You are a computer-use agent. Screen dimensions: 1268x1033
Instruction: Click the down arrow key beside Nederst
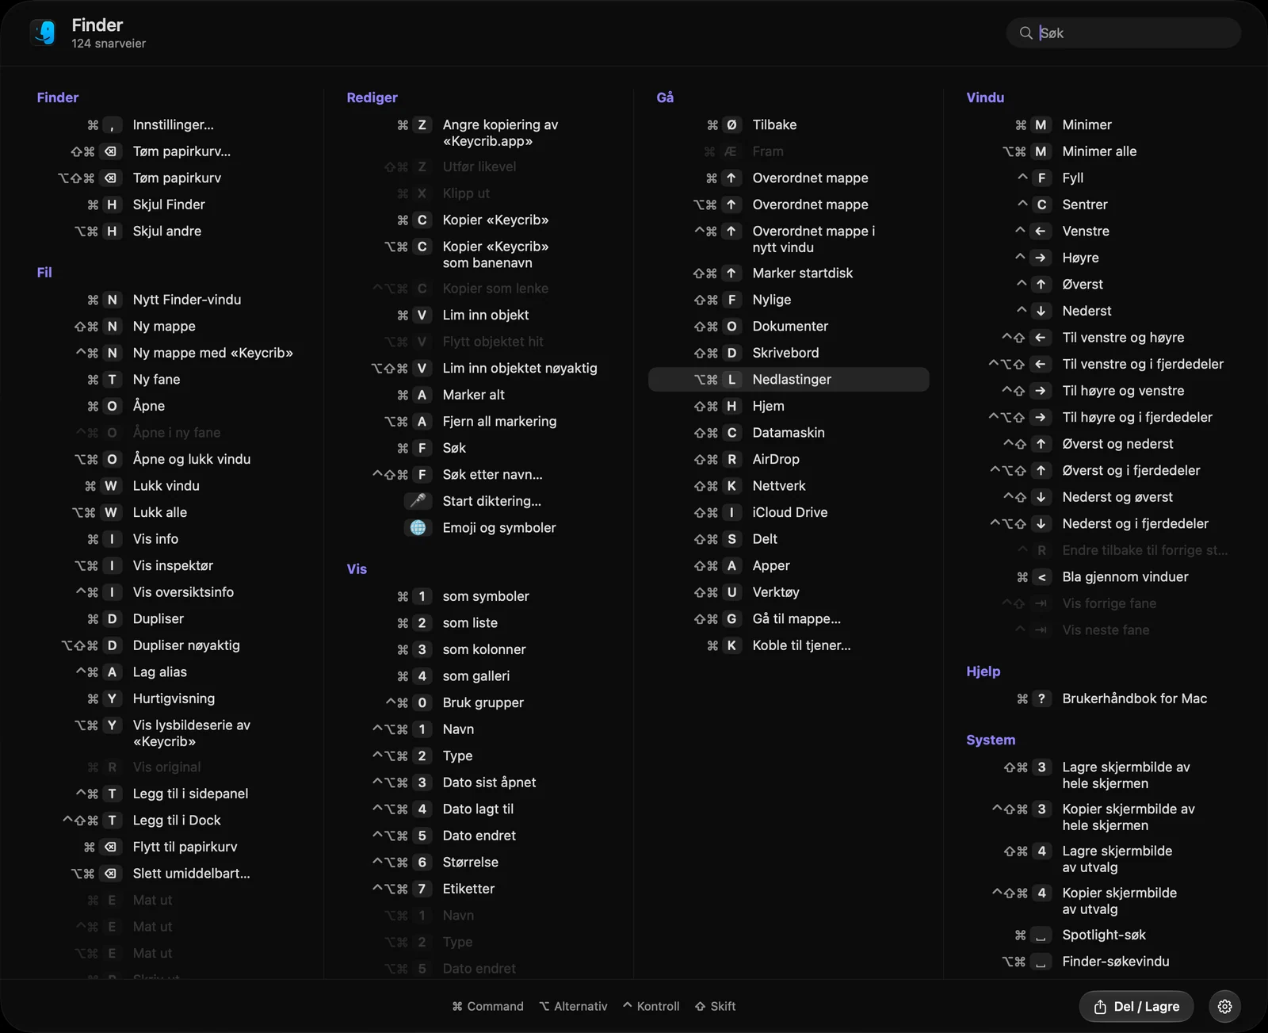tap(1041, 311)
